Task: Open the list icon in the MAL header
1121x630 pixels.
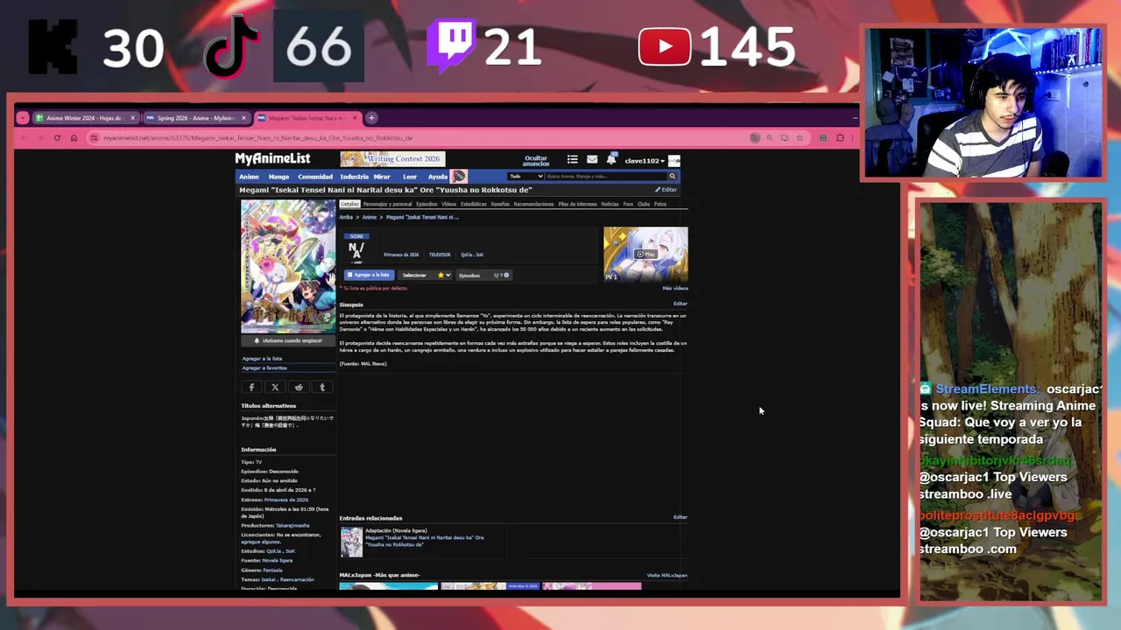Action: [x=572, y=159]
